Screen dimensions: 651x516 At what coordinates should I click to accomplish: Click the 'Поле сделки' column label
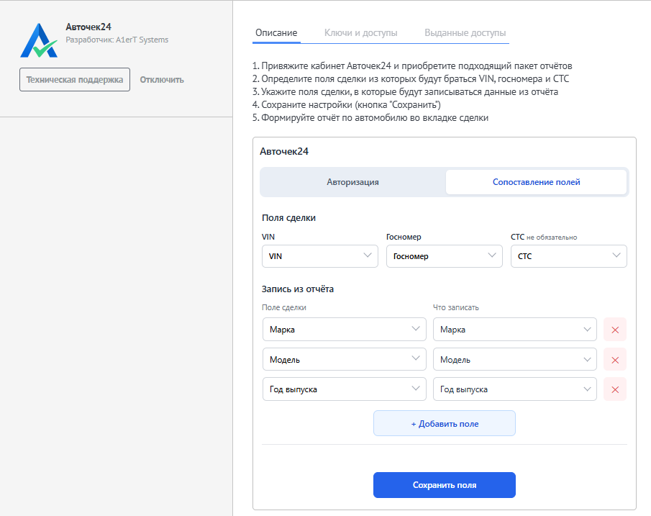click(x=284, y=307)
